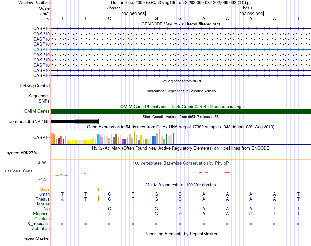Click 'Repeating Elements by RepeatMasker' title
This screenshot has height=246, width=311.
coord(181,234)
